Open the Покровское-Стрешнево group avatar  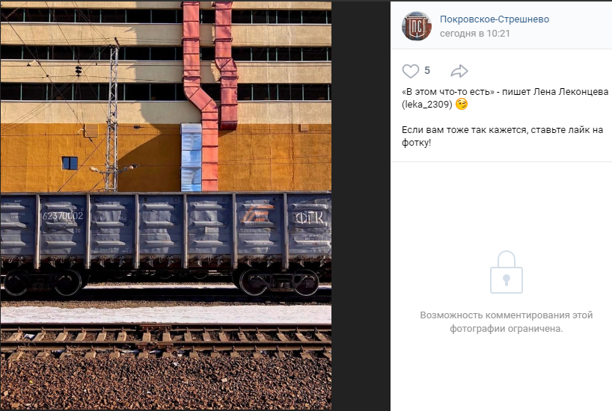[x=417, y=26]
